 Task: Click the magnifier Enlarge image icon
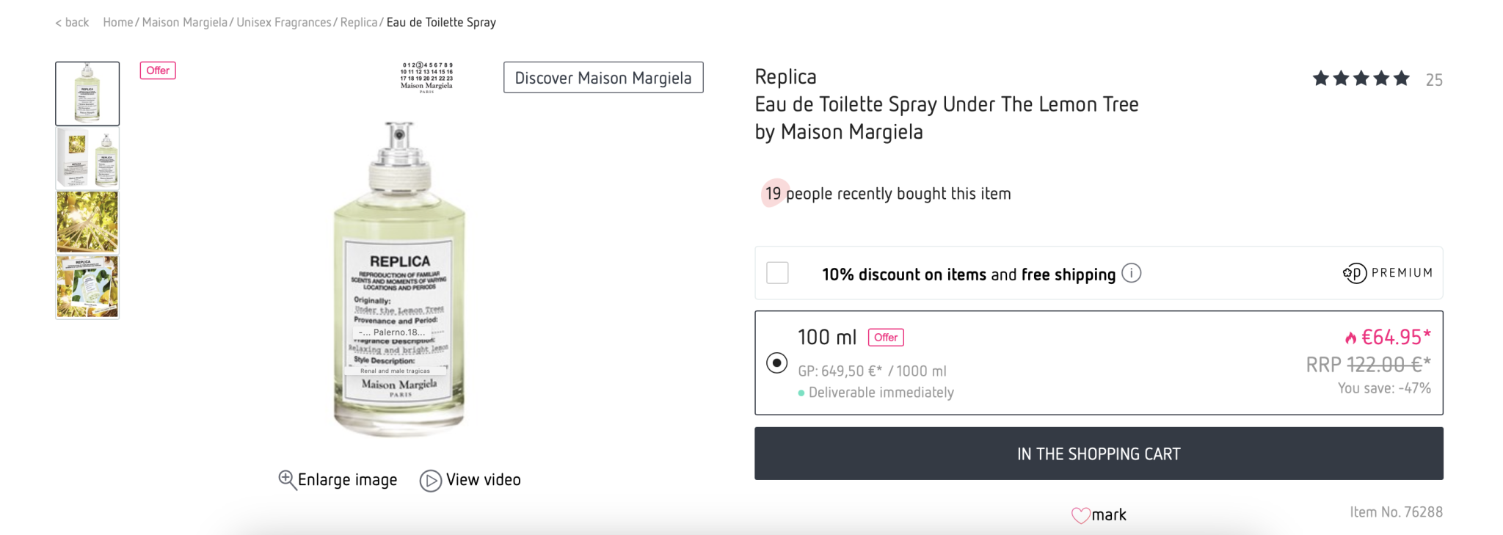pos(287,479)
